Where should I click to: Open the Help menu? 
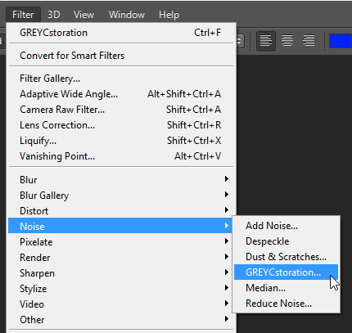[169, 15]
